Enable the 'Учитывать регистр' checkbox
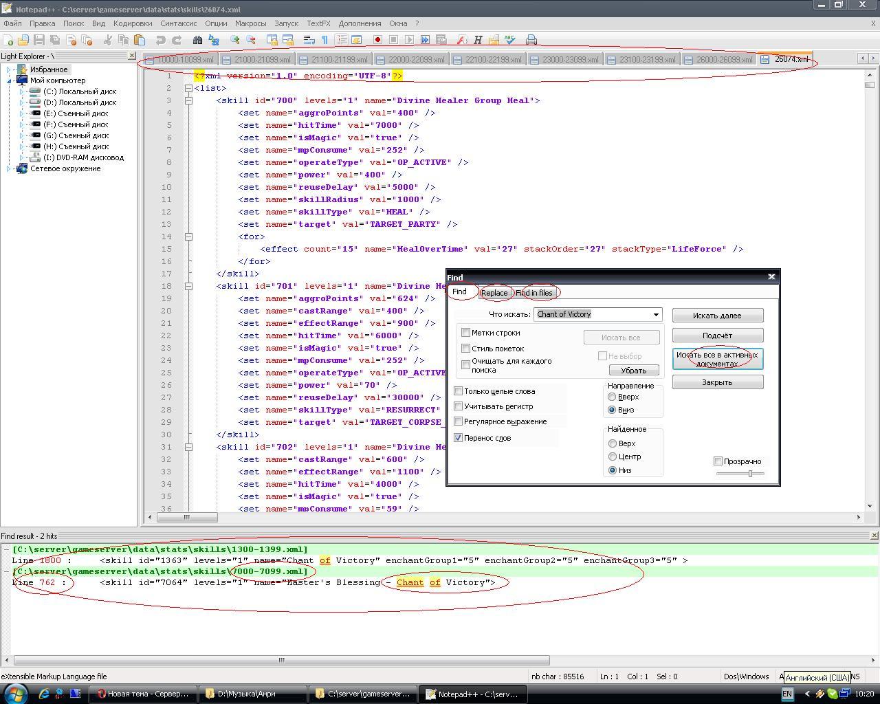 (x=459, y=406)
